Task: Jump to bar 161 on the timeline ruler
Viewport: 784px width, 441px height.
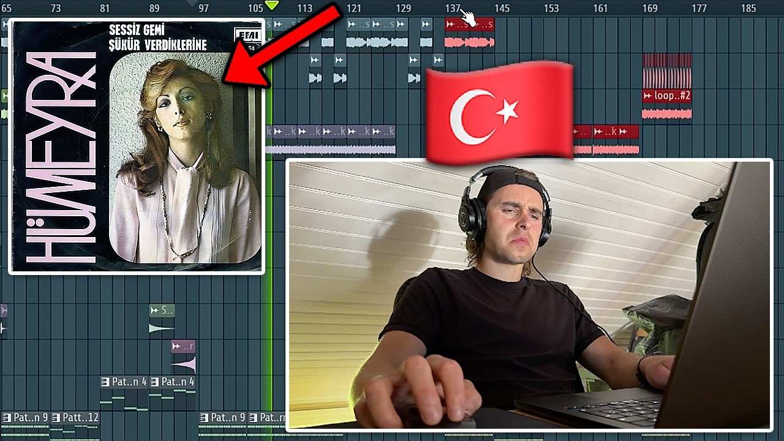Action: [600, 8]
